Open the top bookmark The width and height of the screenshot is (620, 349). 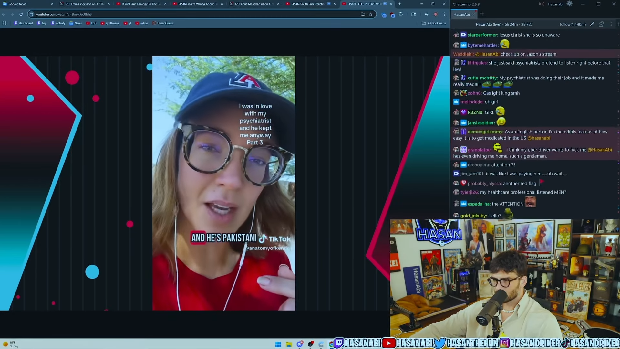tap(42, 23)
